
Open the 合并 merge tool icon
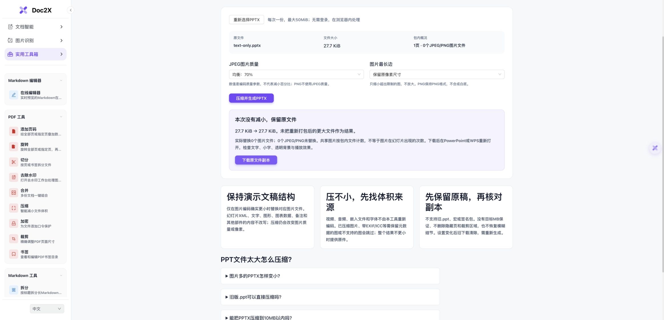[x=13, y=193]
